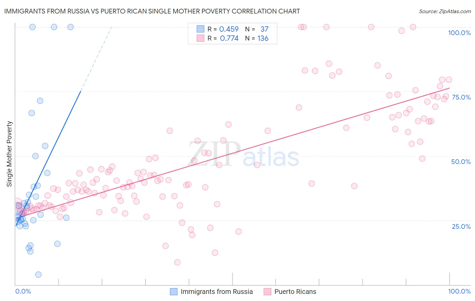
Task: Click the 100.0% x-axis label
Action: (459, 291)
